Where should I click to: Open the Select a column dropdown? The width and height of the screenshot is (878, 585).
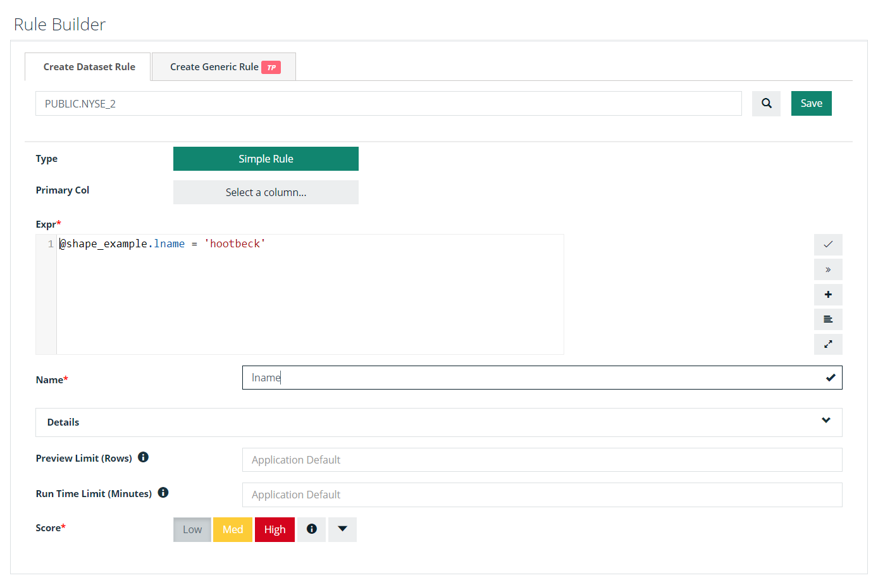coord(266,192)
